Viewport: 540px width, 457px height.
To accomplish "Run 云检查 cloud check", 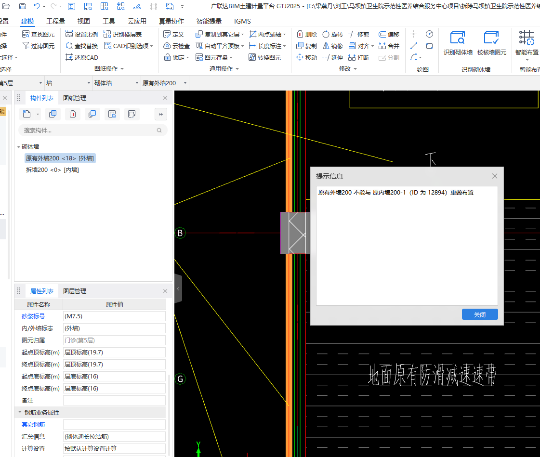I will [x=176, y=46].
